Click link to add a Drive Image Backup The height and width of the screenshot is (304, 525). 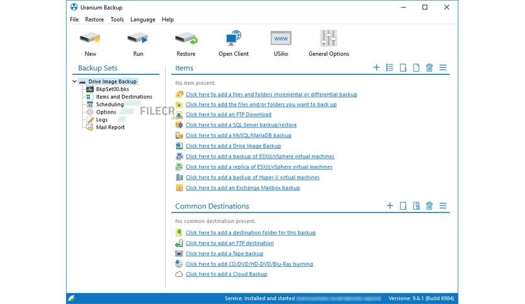click(234, 146)
